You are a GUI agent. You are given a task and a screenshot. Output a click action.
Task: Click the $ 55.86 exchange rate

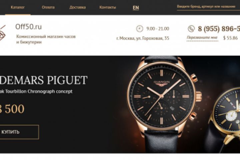[230, 38]
